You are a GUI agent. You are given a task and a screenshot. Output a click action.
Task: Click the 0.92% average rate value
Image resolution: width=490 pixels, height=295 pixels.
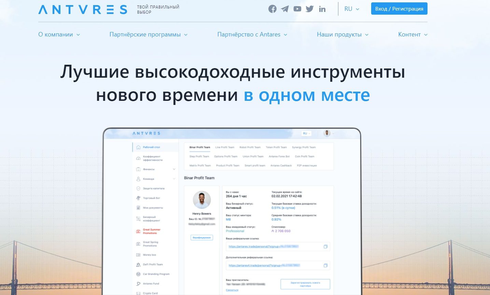tap(276, 219)
